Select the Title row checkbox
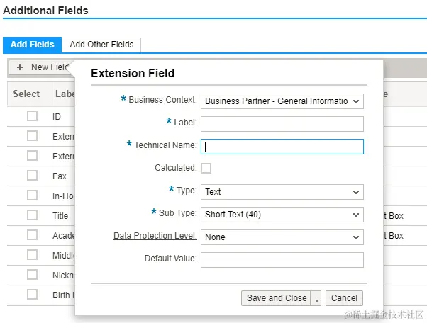The image size is (427, 323). [x=32, y=215]
